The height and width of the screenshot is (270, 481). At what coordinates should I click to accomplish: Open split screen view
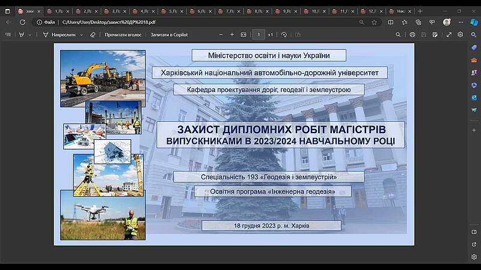(390, 22)
